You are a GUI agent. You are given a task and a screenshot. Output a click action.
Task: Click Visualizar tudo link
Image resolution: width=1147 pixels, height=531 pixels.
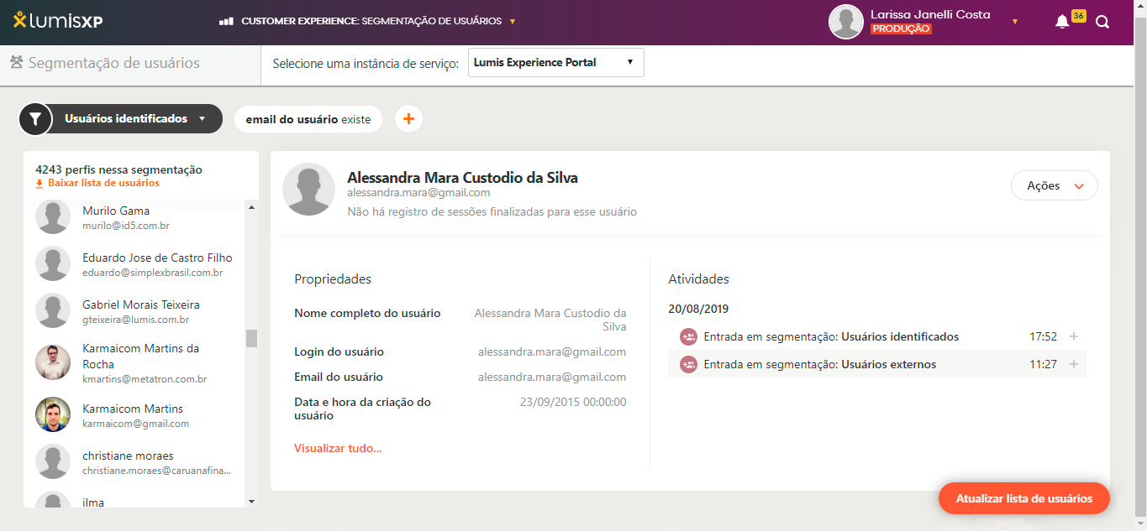coord(338,448)
